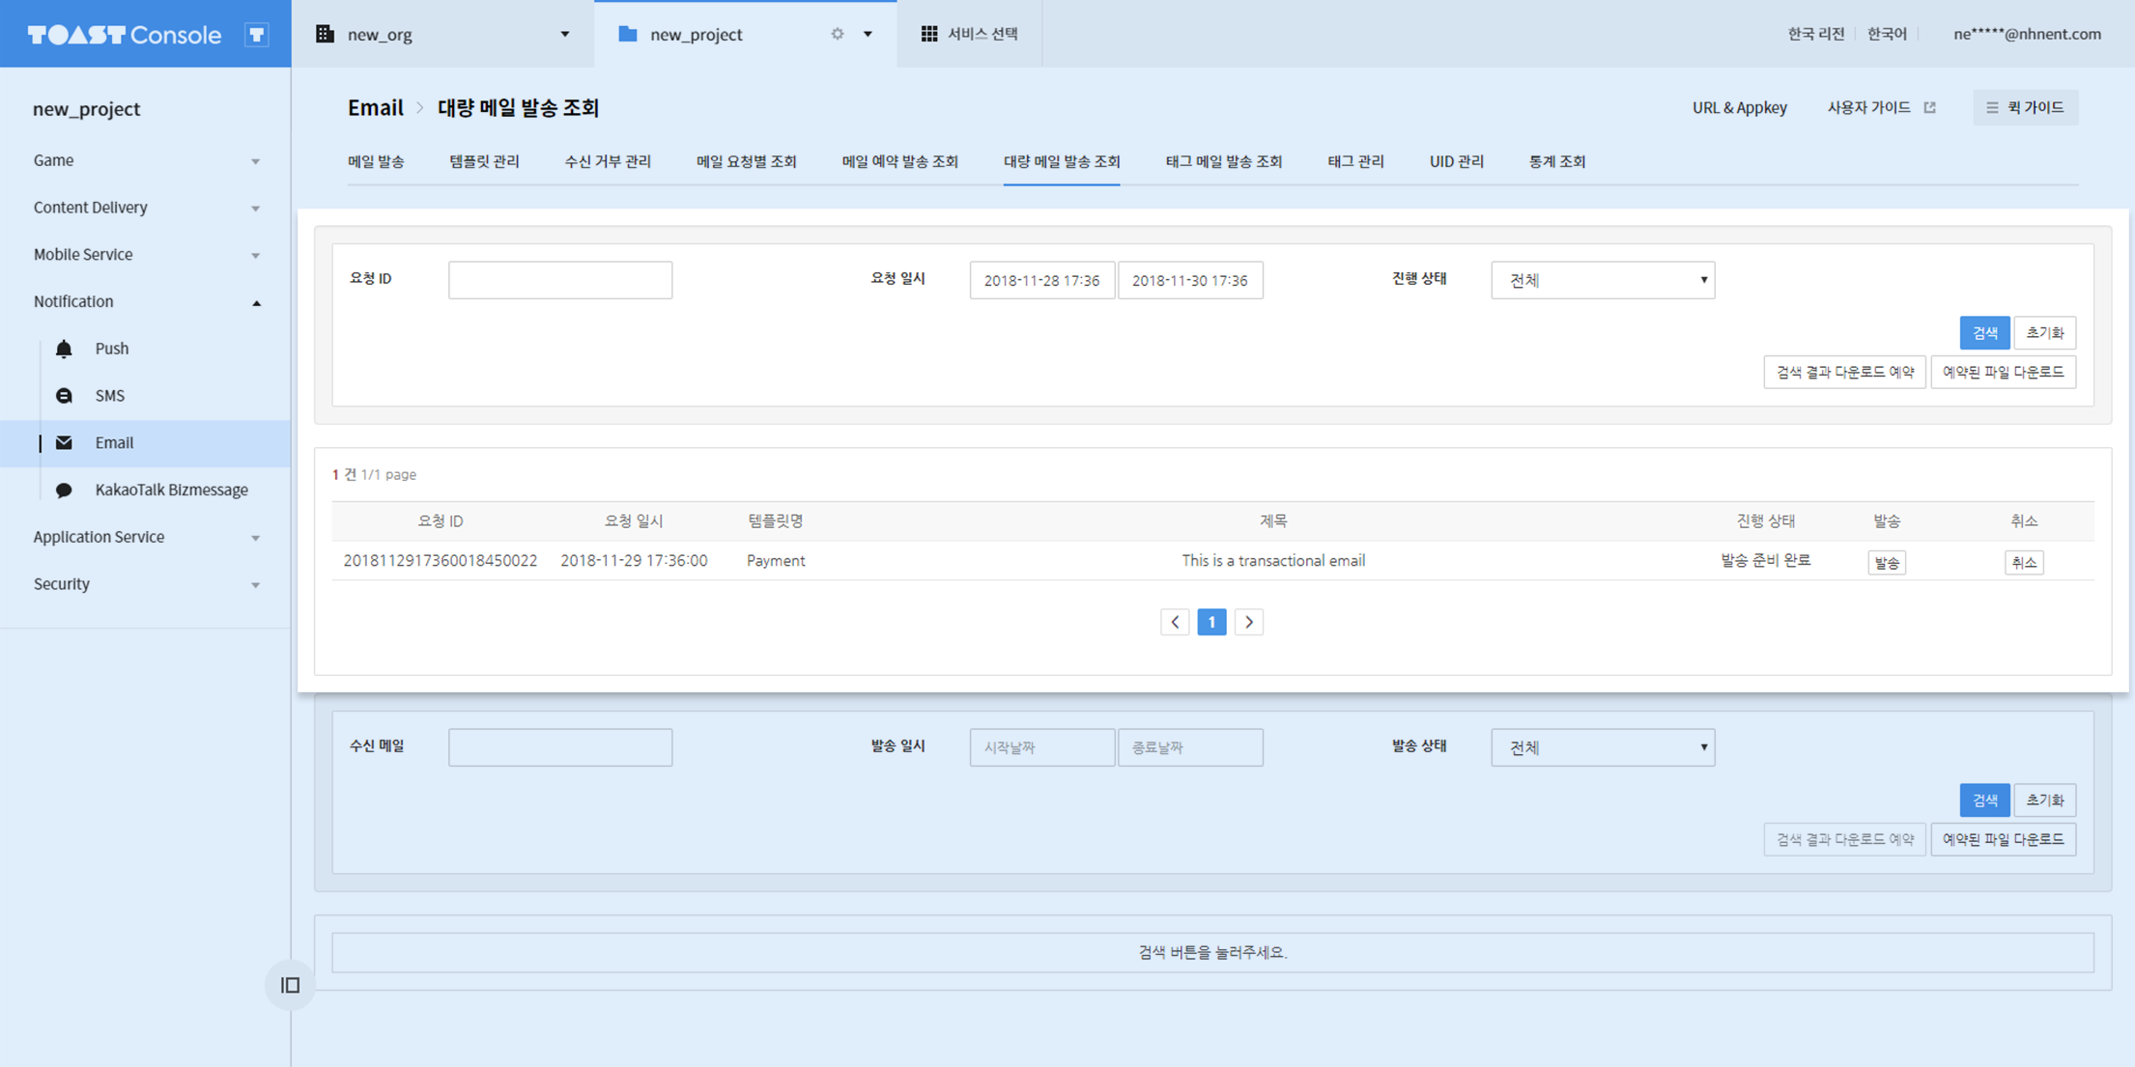
Task: Click the SMS chat icon
Action: pos(64,396)
